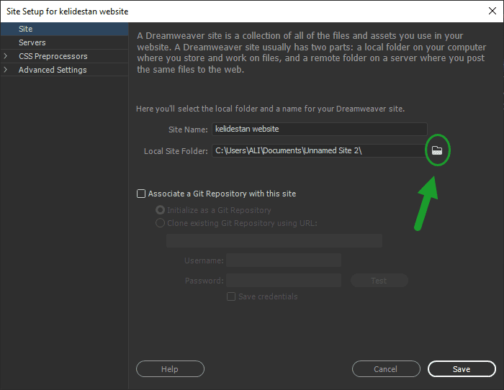Click the Git repository URL field
The width and height of the screenshot is (504, 390).
pos(274,240)
